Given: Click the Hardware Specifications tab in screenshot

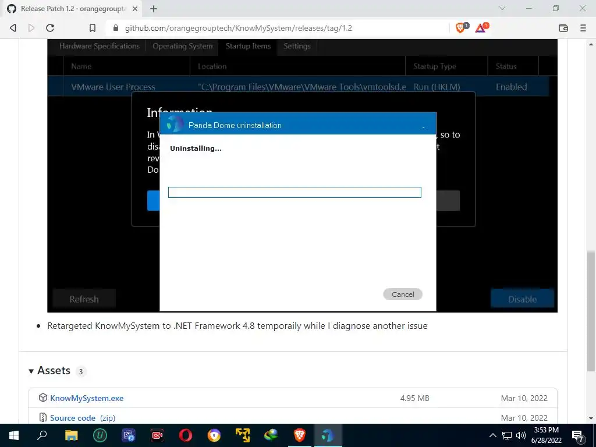Looking at the screenshot, I should 99,46.
